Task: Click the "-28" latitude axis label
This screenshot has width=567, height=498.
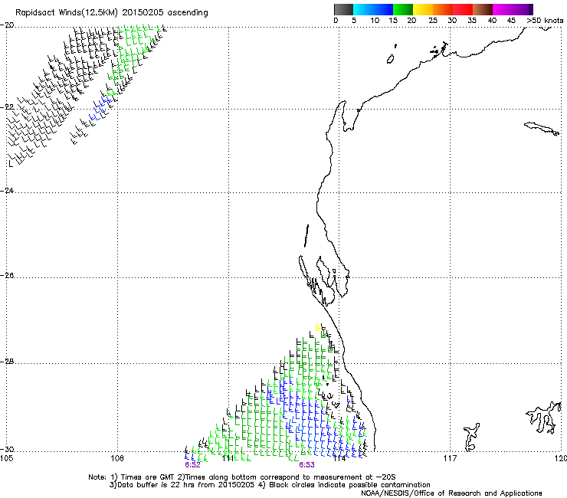Action: (x=7, y=362)
